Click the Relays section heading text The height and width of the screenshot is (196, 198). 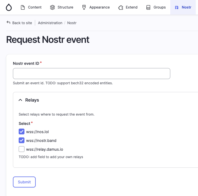click(x=32, y=100)
